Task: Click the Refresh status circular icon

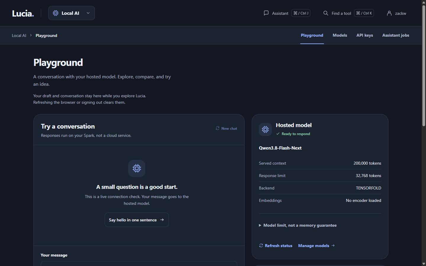Action: click(x=261, y=246)
